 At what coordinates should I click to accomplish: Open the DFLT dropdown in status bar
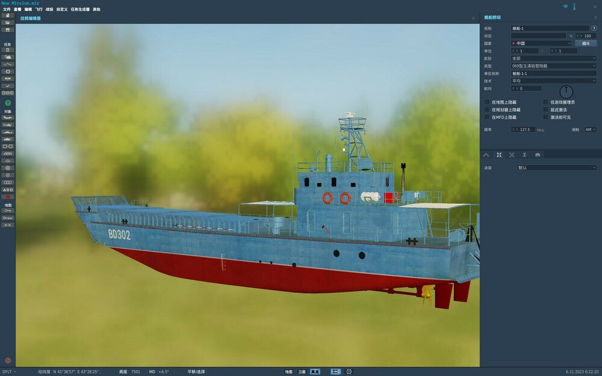click(x=10, y=371)
